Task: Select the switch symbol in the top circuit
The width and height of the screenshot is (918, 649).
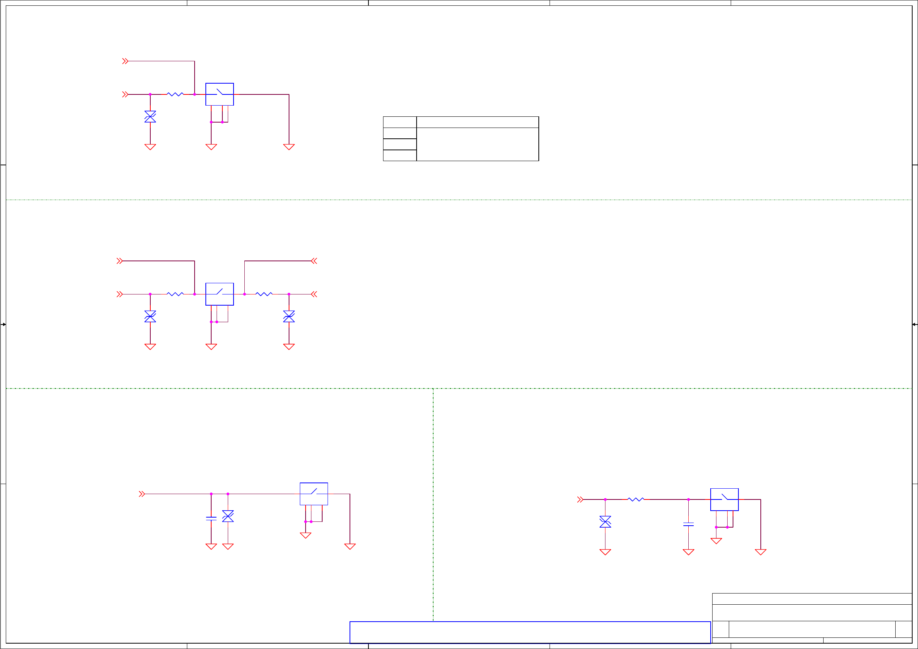Action: coord(220,94)
